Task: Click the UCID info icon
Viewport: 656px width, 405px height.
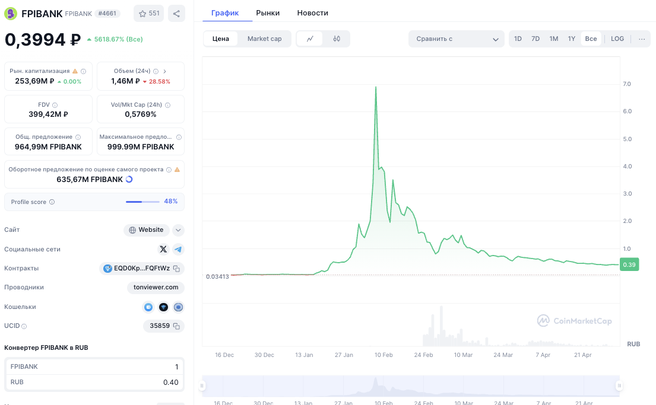Action: click(24, 326)
